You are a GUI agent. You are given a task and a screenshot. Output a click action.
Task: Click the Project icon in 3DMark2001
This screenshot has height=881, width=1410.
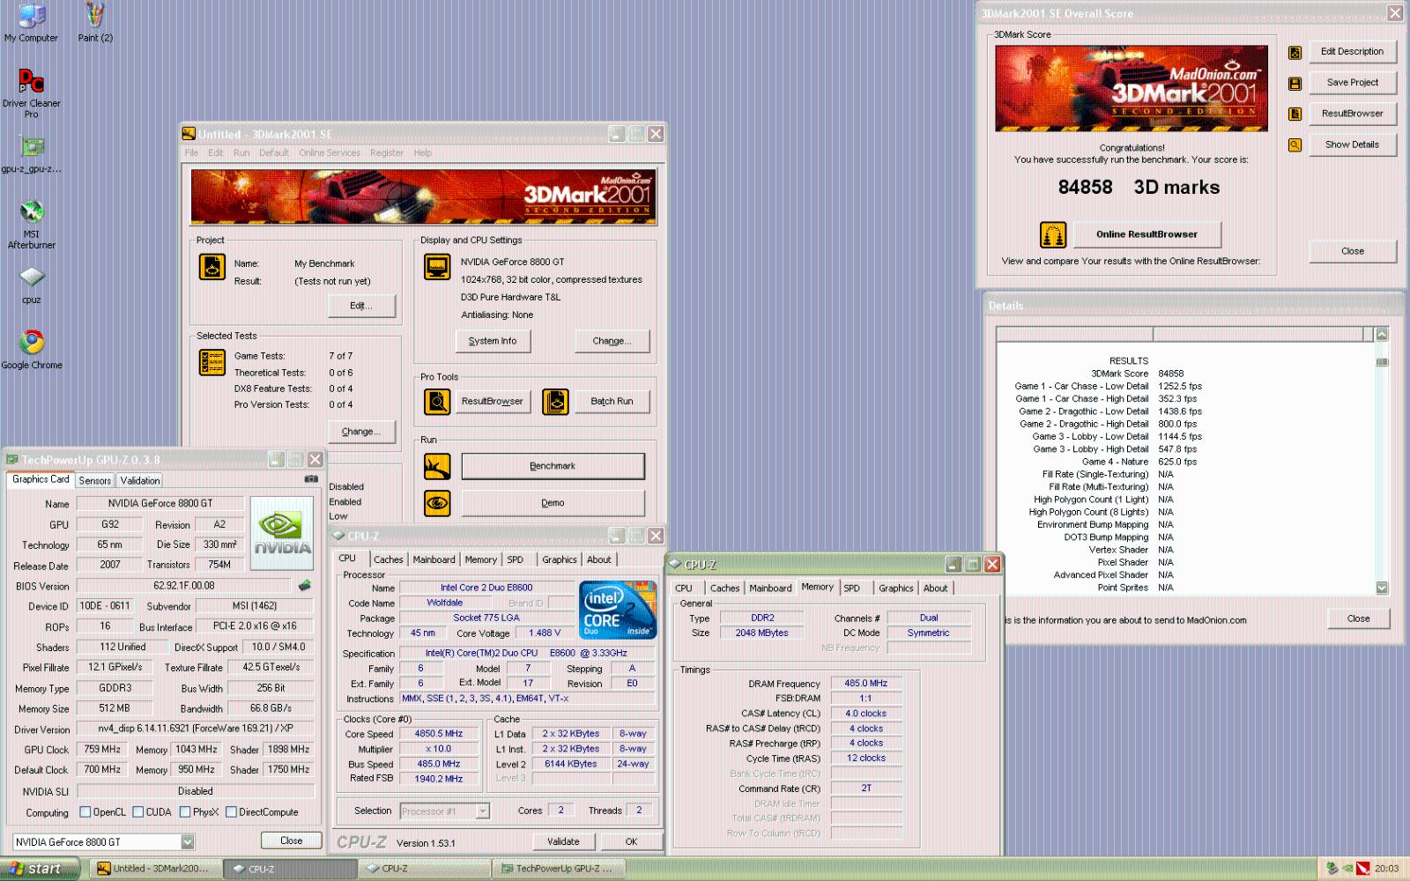click(x=211, y=266)
